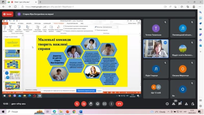Image resolution: width=204 pixels, height=115 pixels.
Task: Open Edge sidebar shopping tag icon
Action: 200,23
